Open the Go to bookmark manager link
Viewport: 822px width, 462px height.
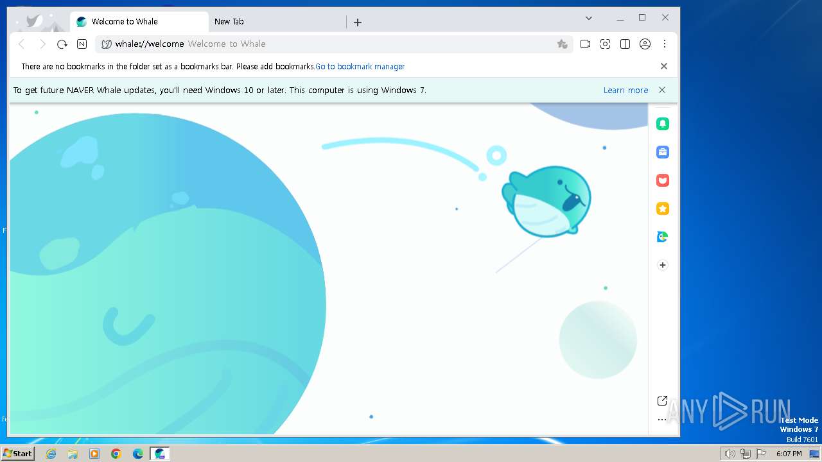click(x=360, y=67)
